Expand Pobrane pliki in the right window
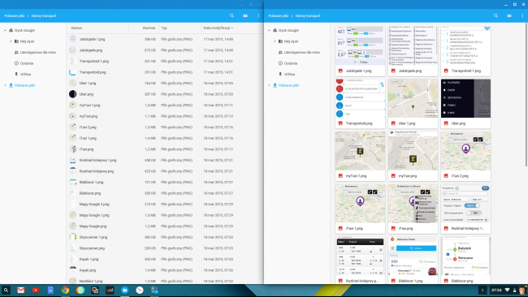The image size is (528, 297). (269, 85)
